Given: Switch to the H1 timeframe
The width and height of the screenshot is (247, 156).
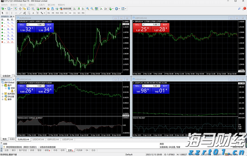Looking at the screenshot, I should pyautogui.click(x=66, y=13).
